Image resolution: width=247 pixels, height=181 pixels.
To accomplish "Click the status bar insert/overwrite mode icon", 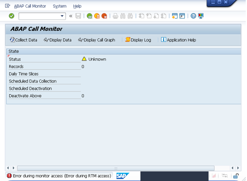I will (224, 176).
